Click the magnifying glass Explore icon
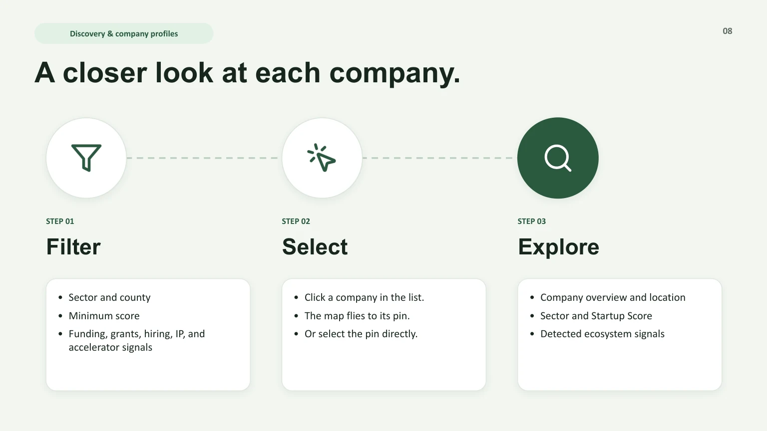 click(x=558, y=158)
